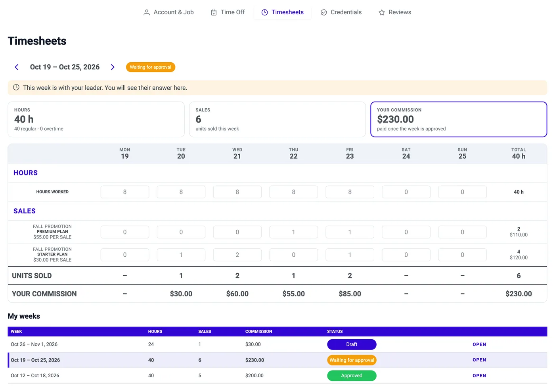
Task: Click the 'Oct 26 – Nov 1, 2026' week label
Action: pyautogui.click(x=34, y=344)
